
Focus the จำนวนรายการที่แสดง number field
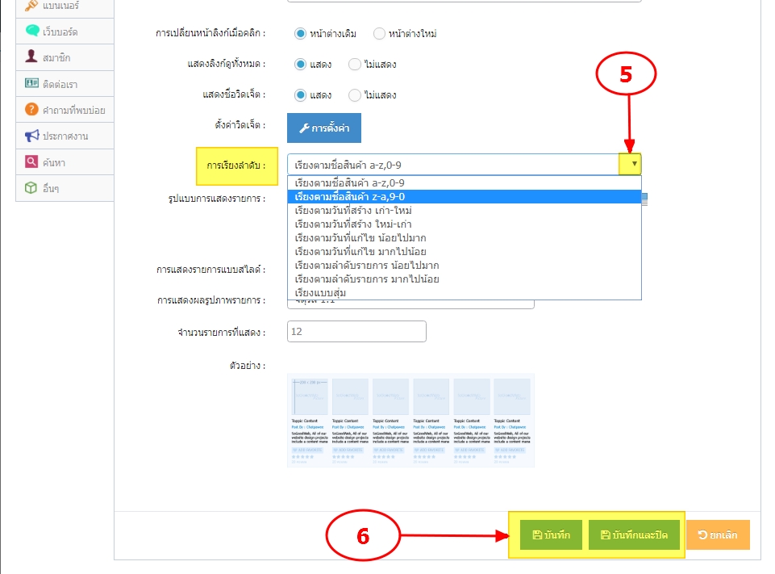[356, 332]
